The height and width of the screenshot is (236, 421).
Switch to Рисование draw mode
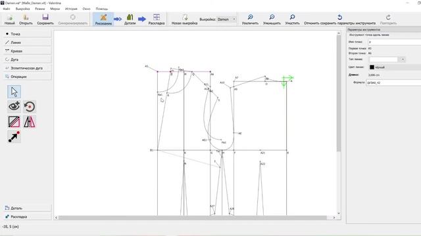pos(103,20)
